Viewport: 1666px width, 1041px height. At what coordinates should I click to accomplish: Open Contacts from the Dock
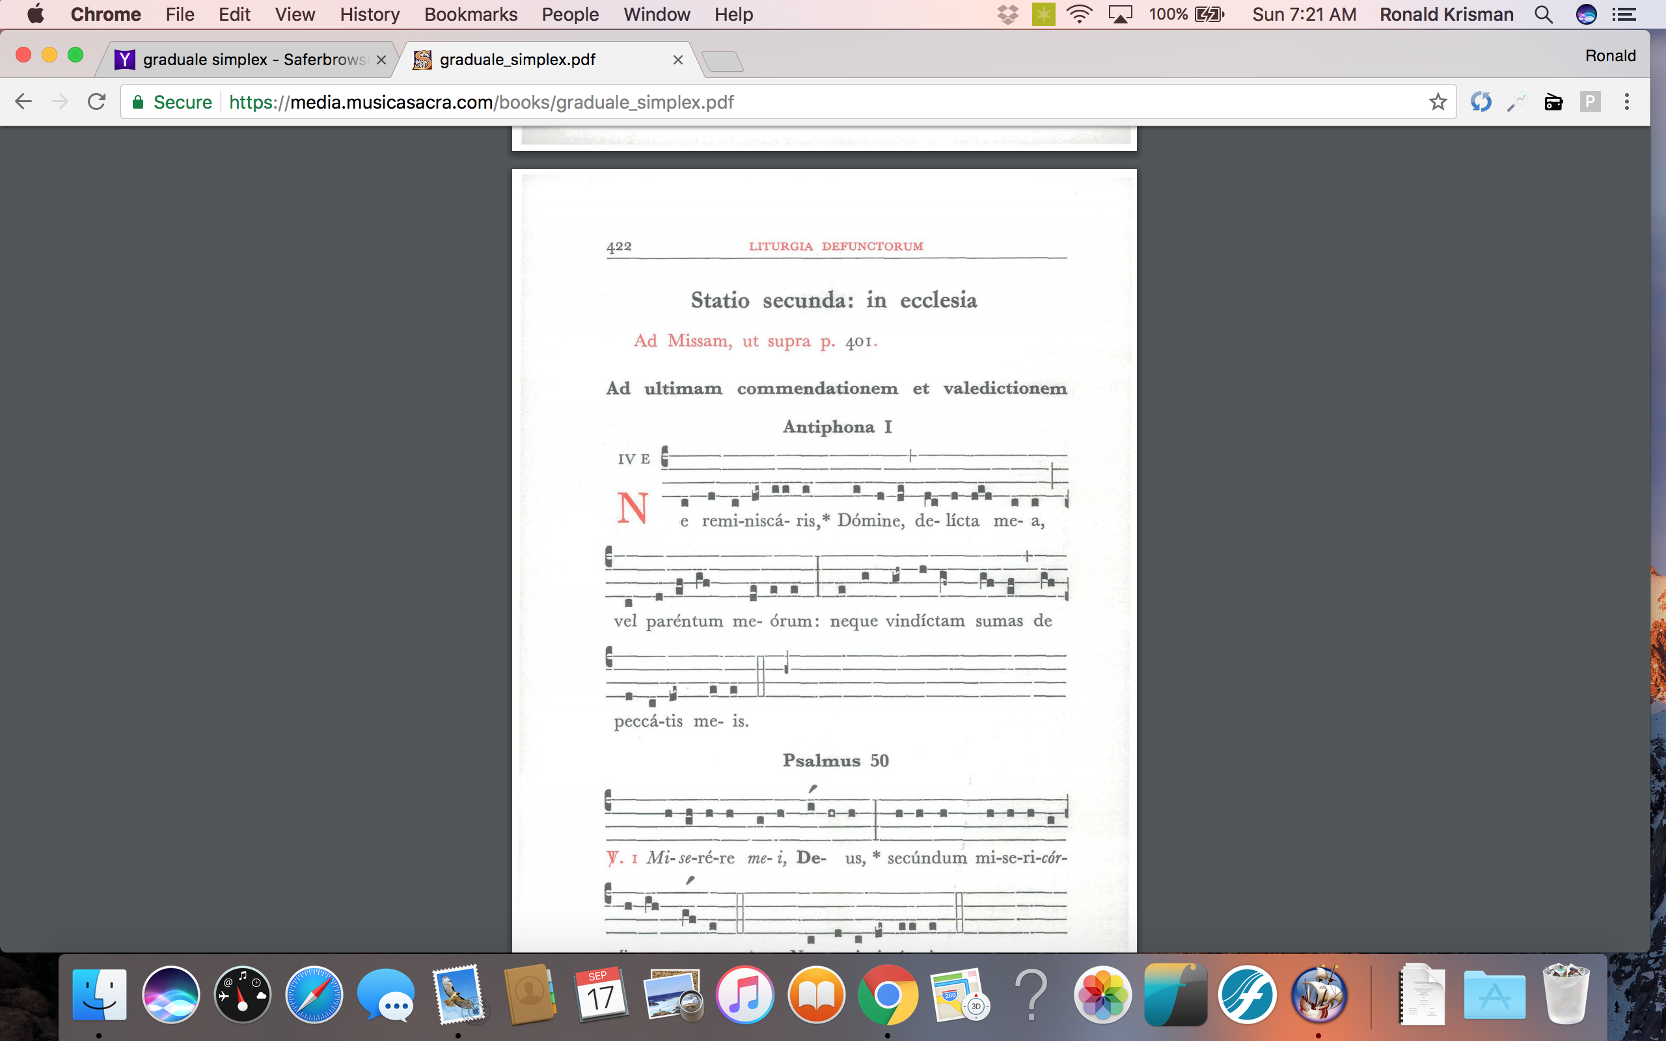click(x=529, y=995)
